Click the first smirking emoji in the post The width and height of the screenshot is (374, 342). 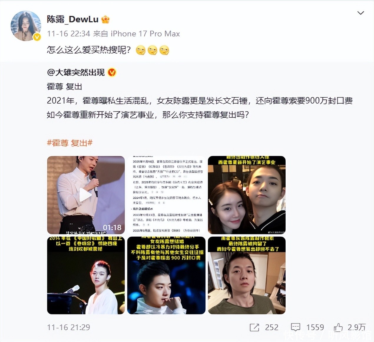pyautogui.click(x=141, y=50)
